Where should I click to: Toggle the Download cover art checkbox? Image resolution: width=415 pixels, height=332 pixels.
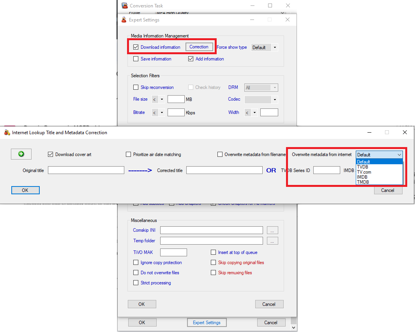[50, 154]
